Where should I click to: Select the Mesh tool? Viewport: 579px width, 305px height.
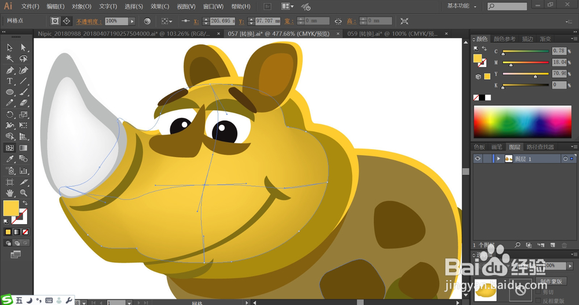[x=10, y=148]
